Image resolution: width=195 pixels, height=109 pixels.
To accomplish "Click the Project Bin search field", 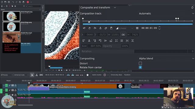I will 34,6.
